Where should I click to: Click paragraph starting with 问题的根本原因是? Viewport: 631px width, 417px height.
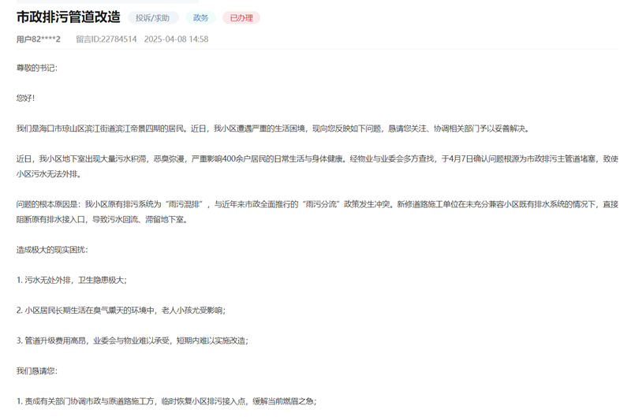tap(315, 204)
